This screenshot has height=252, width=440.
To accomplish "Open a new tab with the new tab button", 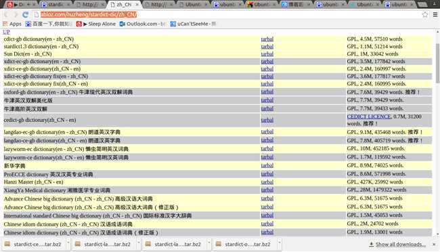I will pos(422,5).
